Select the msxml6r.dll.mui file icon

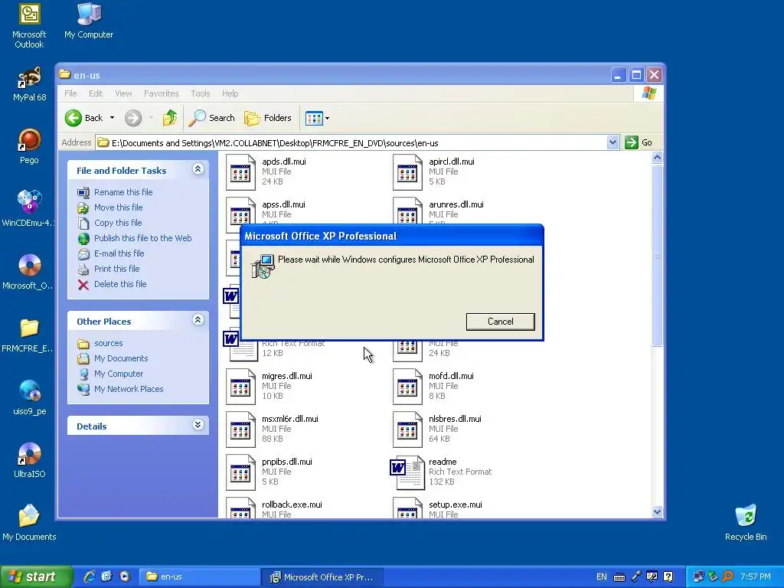point(240,430)
